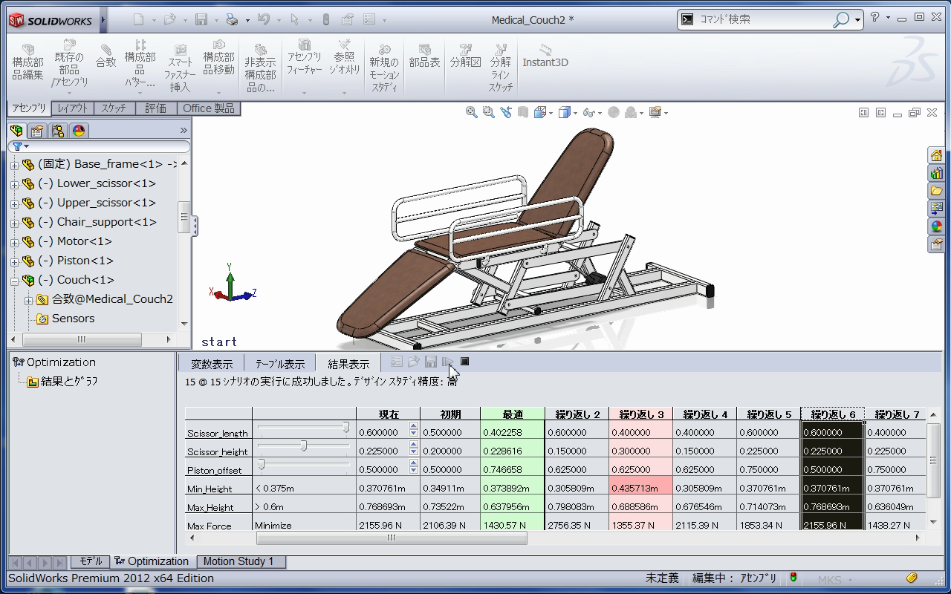Click the exploded view (分解図) icon
951x594 pixels.
465,56
